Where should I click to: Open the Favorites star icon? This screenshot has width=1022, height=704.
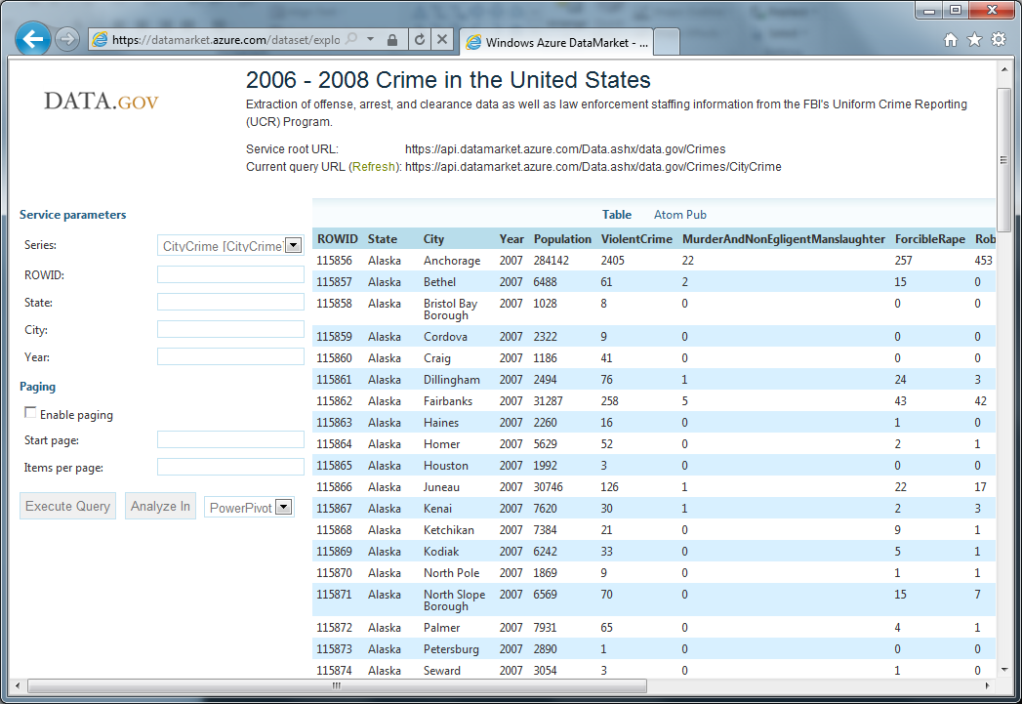pos(974,40)
